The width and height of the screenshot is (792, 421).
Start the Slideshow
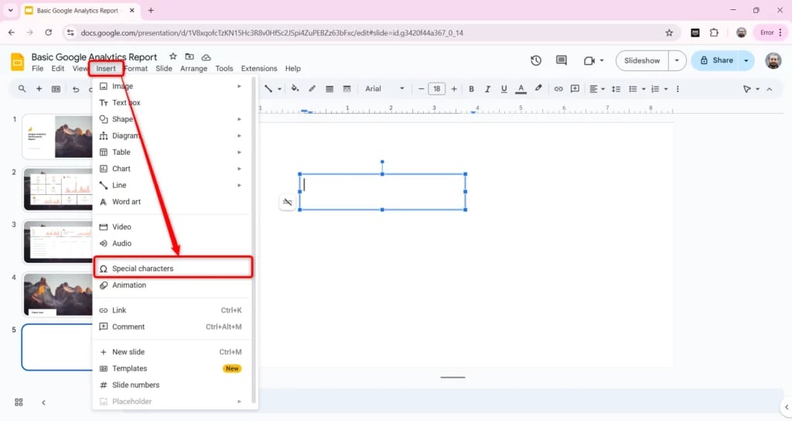coord(642,60)
